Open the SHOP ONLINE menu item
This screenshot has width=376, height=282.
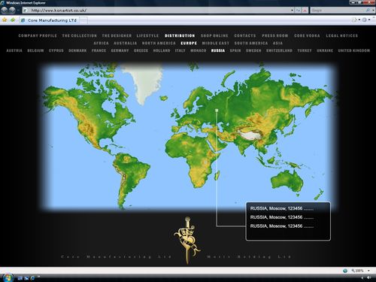tap(214, 35)
